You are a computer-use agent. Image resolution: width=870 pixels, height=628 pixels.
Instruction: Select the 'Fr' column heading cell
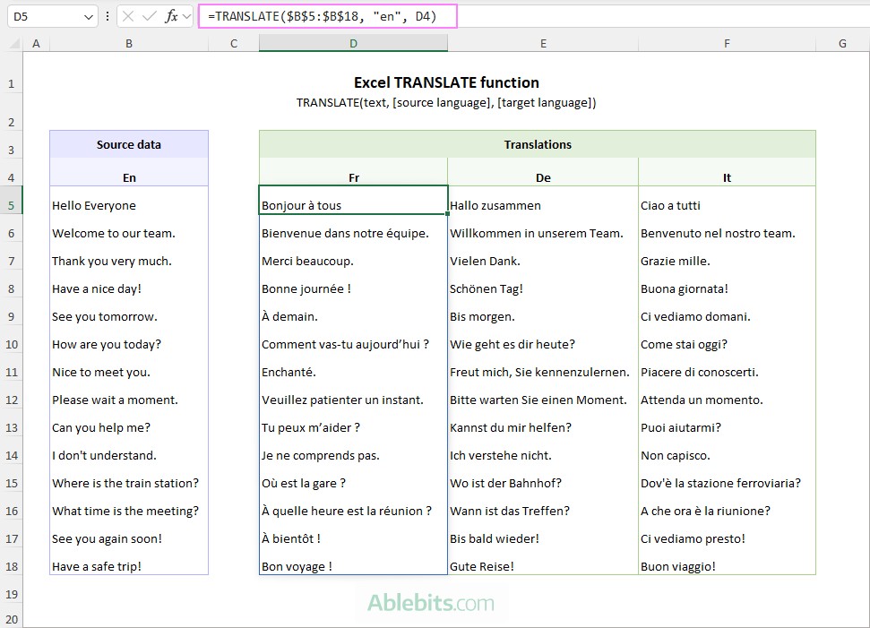click(x=353, y=173)
